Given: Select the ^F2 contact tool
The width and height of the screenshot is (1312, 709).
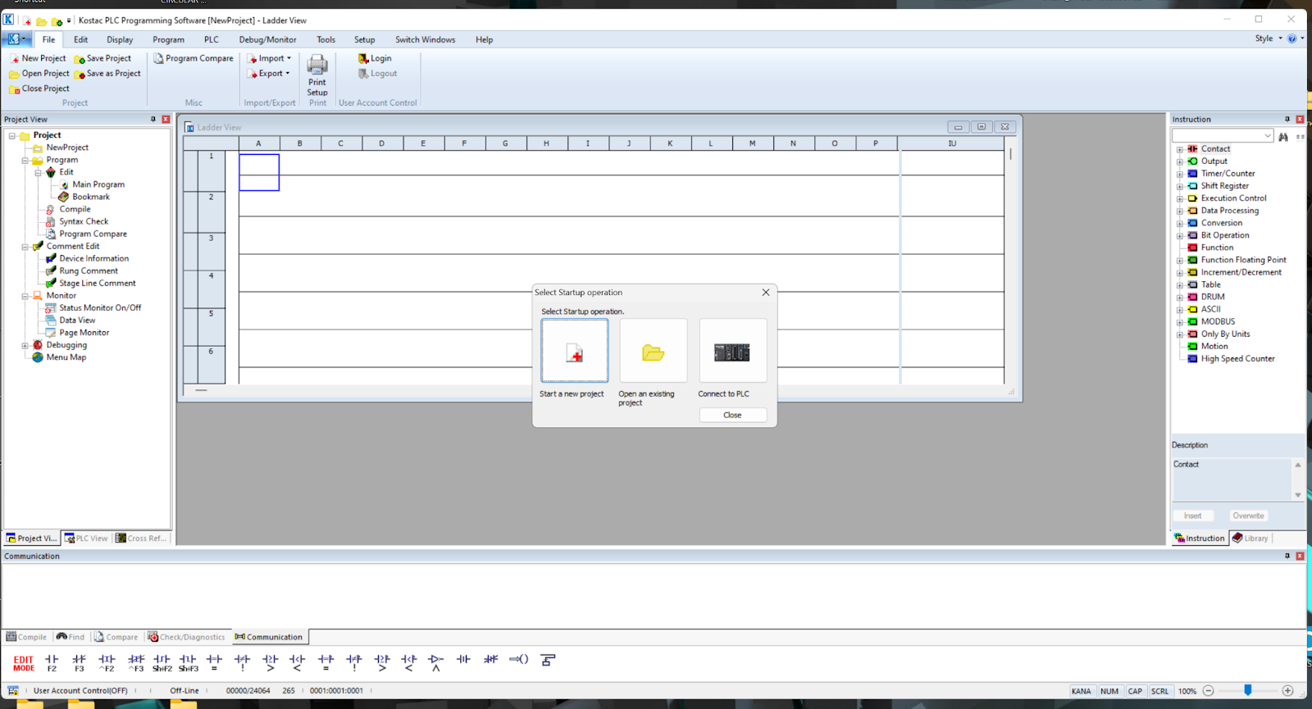Looking at the screenshot, I should 107,663.
